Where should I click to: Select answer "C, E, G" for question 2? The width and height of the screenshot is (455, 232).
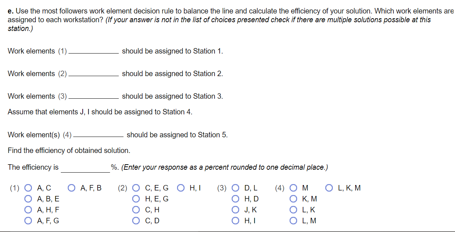[136, 188]
